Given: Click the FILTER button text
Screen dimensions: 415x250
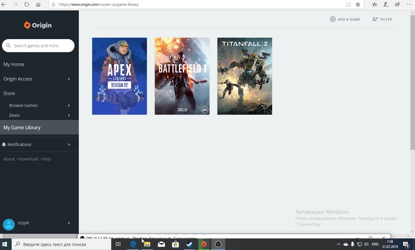Looking at the screenshot, I should pyautogui.click(x=386, y=19).
